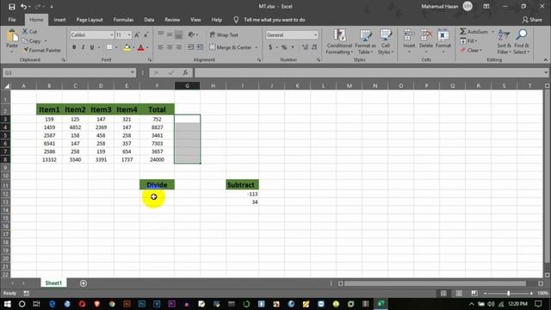Image resolution: width=551 pixels, height=310 pixels.
Task: Open the fill color dropdown arrow
Action: coord(133,47)
